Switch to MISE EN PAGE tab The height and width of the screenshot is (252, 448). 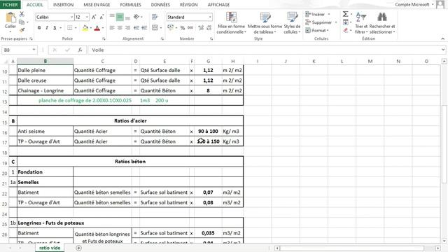click(x=97, y=5)
